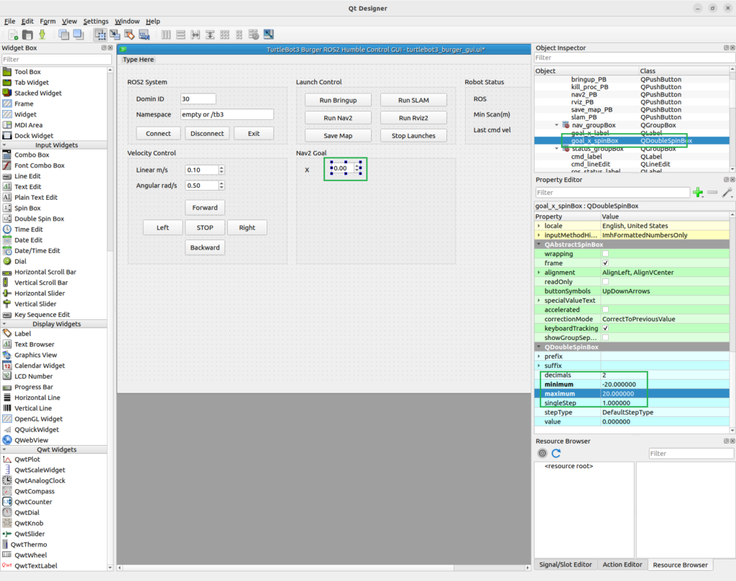Decrease Angular rad/s spin box value

pyautogui.click(x=221, y=188)
